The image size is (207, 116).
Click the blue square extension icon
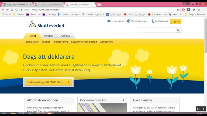pos(188,10)
